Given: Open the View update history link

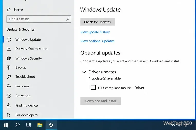Looking at the screenshot, I should coord(95,32).
